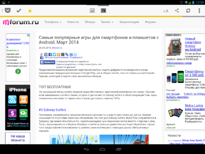
Task: Open Новый смартфон Gresso на Android ad
Action: pos(193,44)
